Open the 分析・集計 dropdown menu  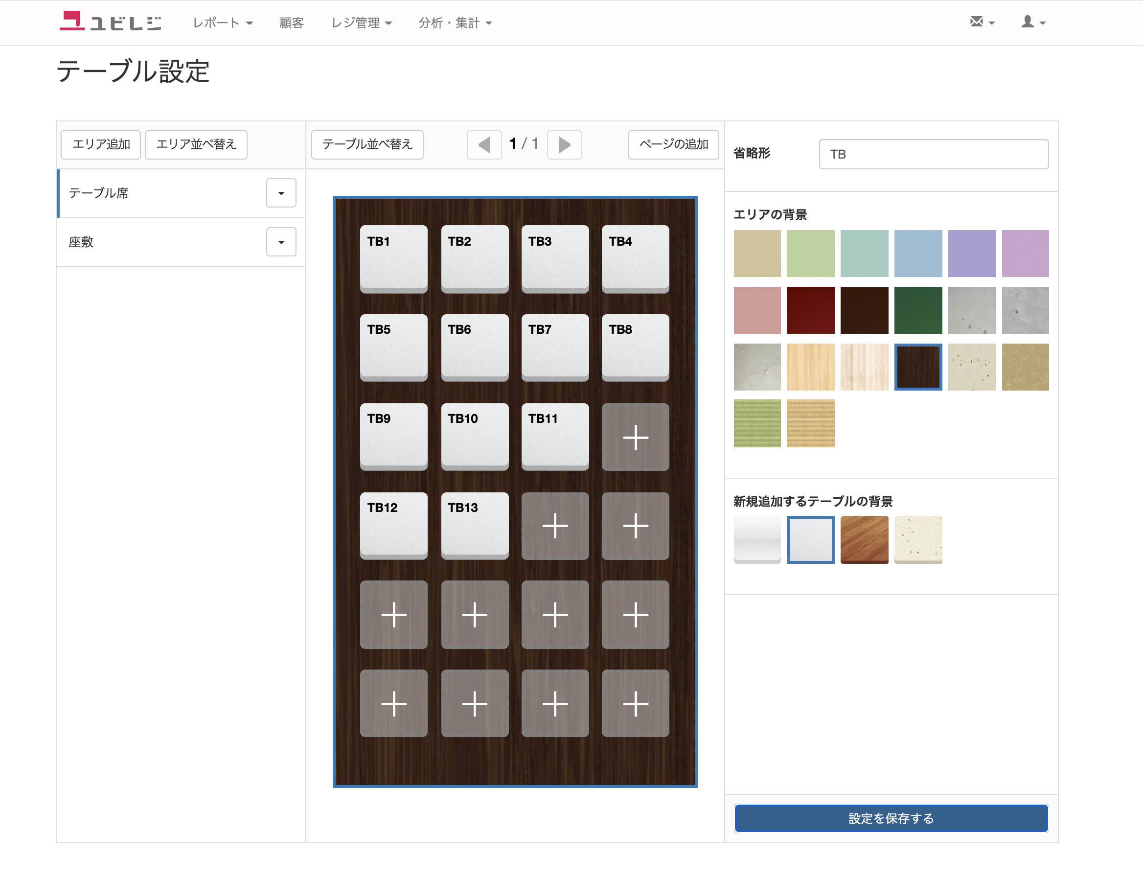click(x=455, y=23)
